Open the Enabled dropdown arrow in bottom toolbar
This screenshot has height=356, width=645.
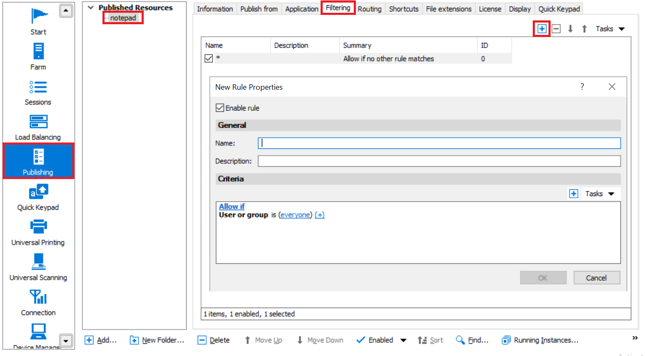(x=403, y=340)
